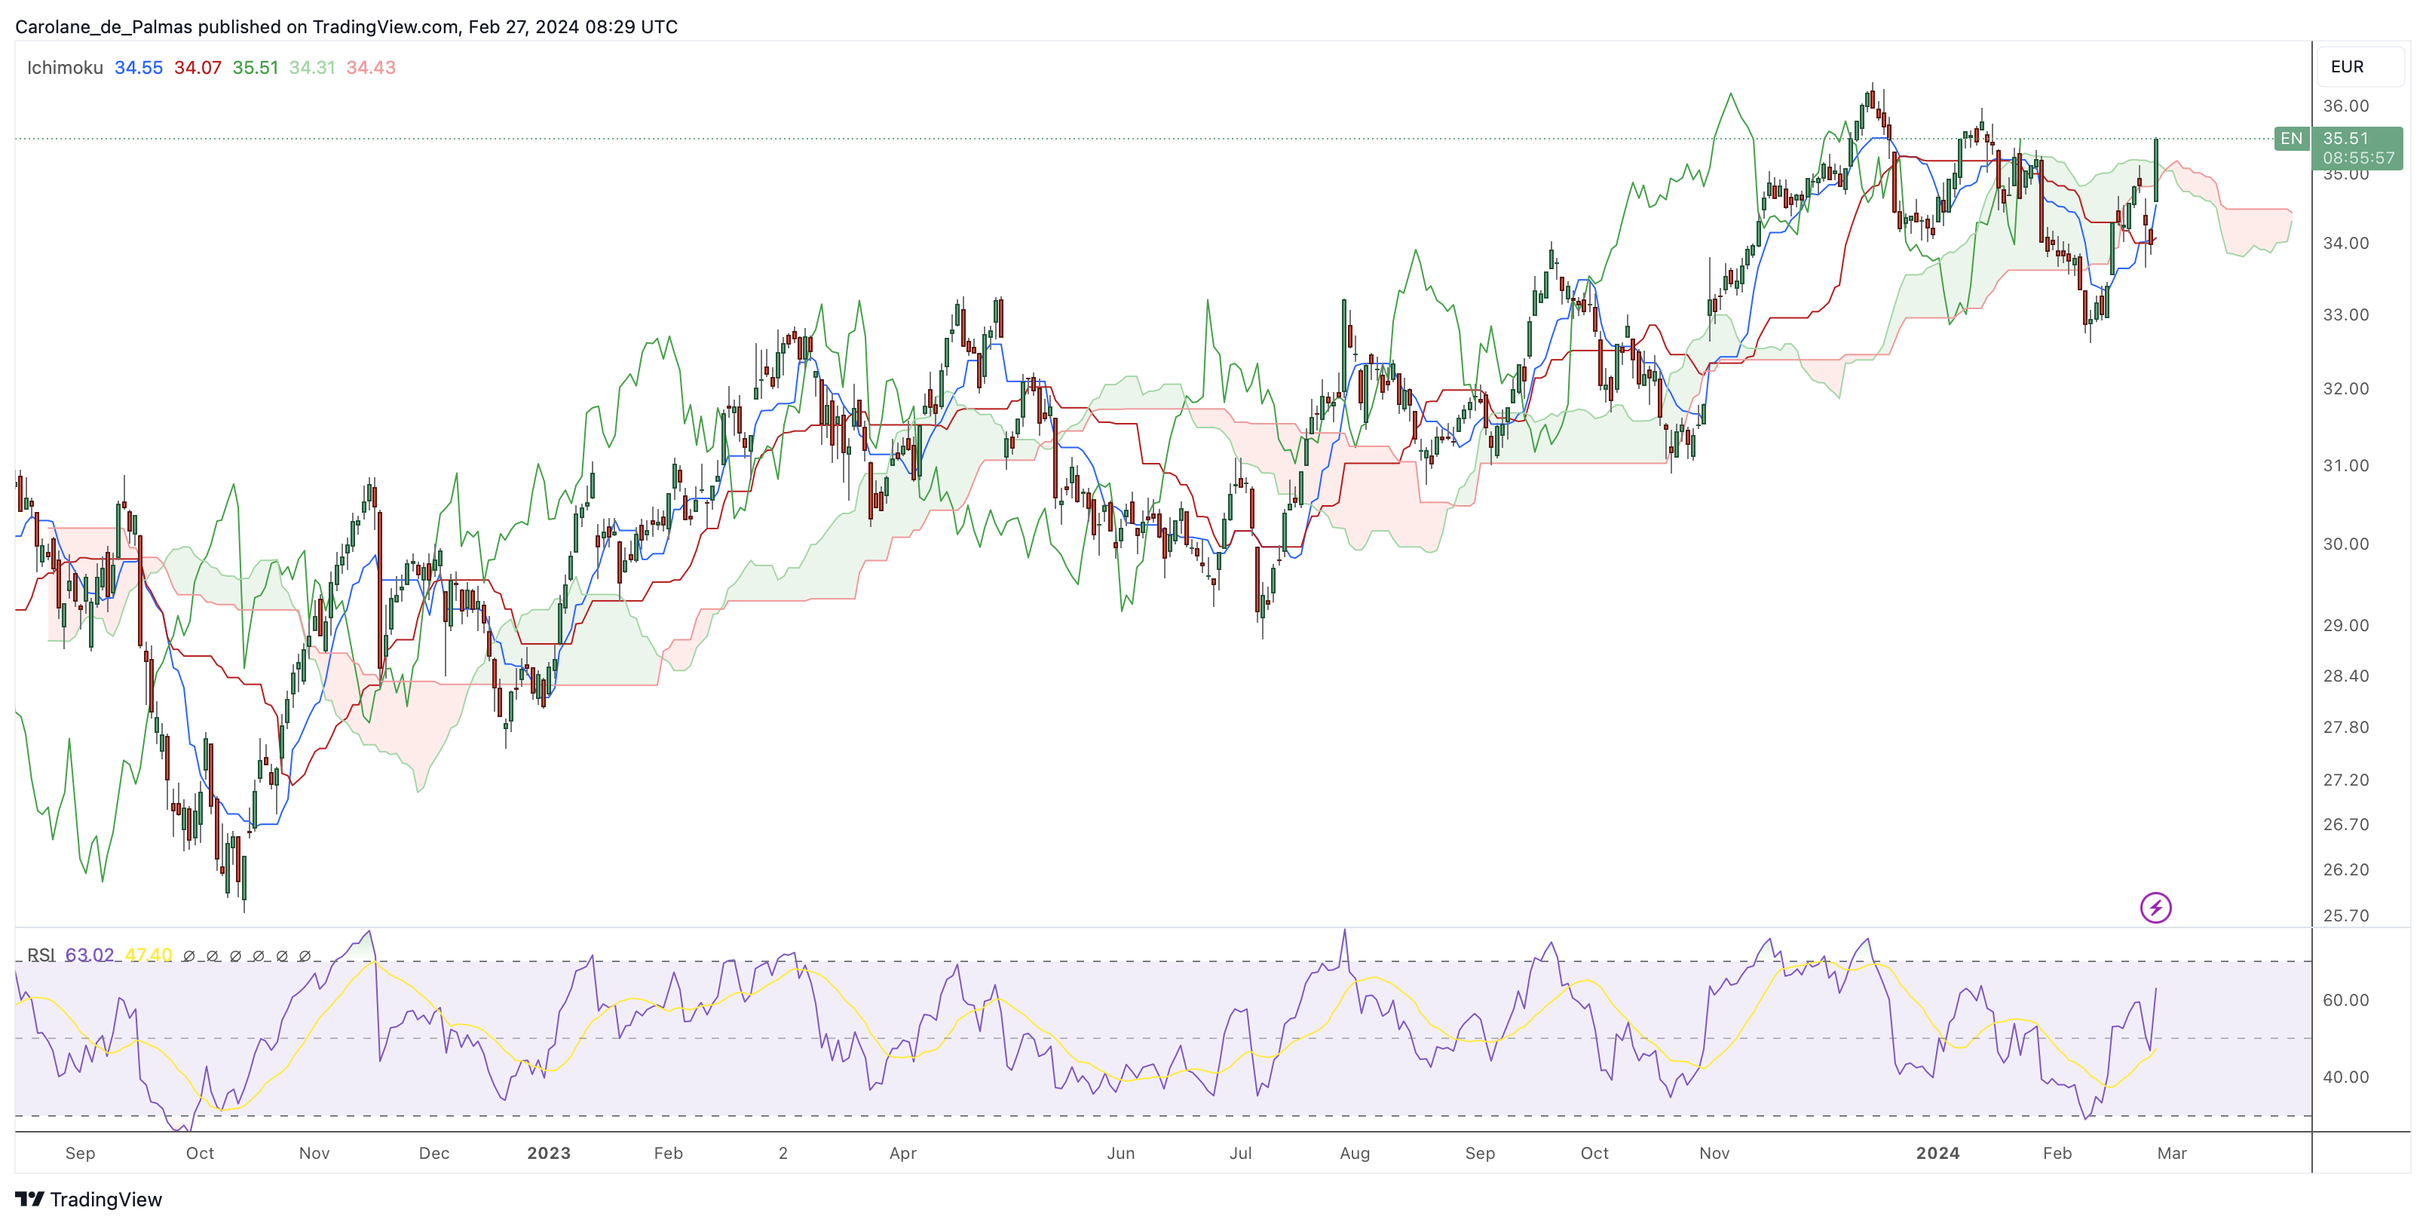This screenshot has height=1226, width=2426.
Task: Click the Aug label on time axis
Action: [1355, 1153]
